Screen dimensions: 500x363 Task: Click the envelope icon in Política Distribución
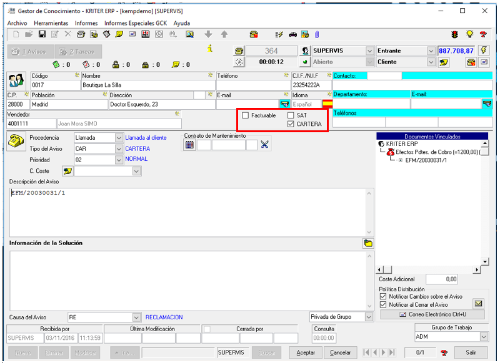(478, 304)
